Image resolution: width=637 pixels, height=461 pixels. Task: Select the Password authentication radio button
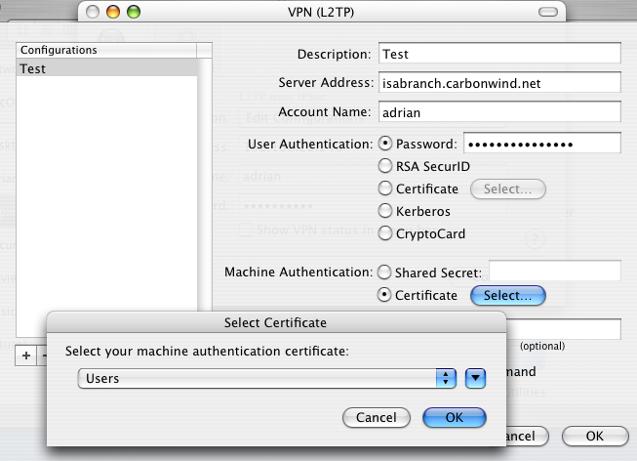pos(385,145)
